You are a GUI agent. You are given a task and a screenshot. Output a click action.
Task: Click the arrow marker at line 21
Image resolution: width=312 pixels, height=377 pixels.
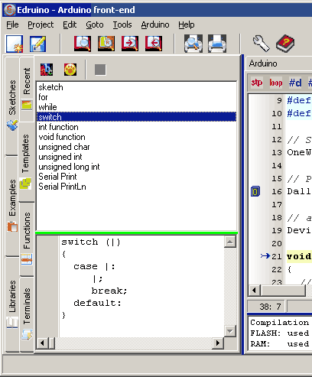265,255
